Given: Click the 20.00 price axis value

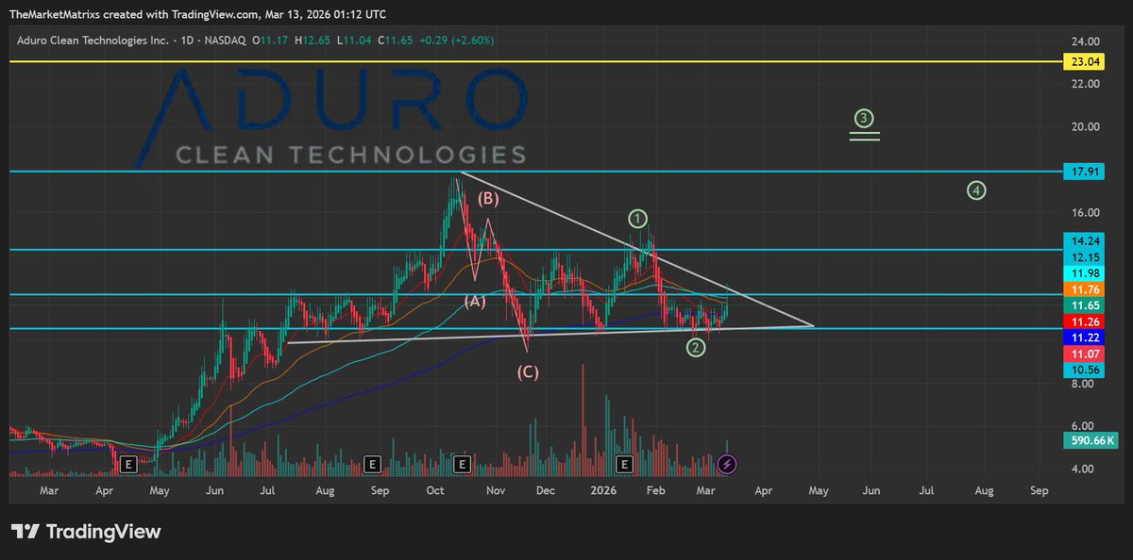Looking at the screenshot, I should (x=1086, y=127).
